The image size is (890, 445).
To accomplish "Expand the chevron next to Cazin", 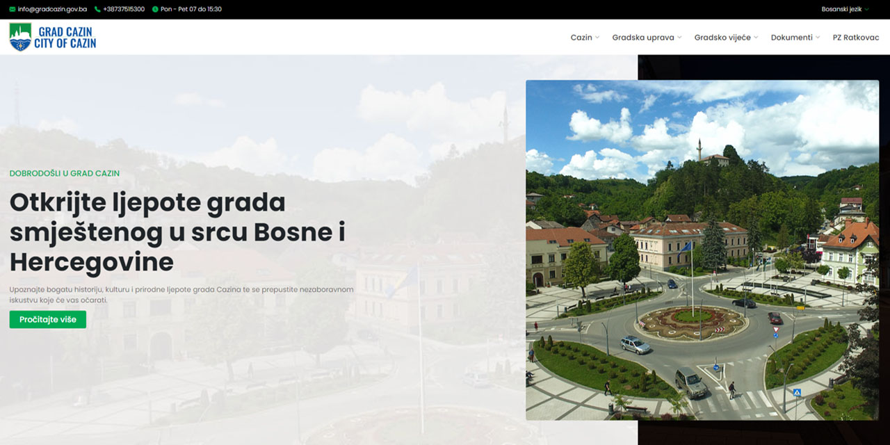I will coord(597,38).
